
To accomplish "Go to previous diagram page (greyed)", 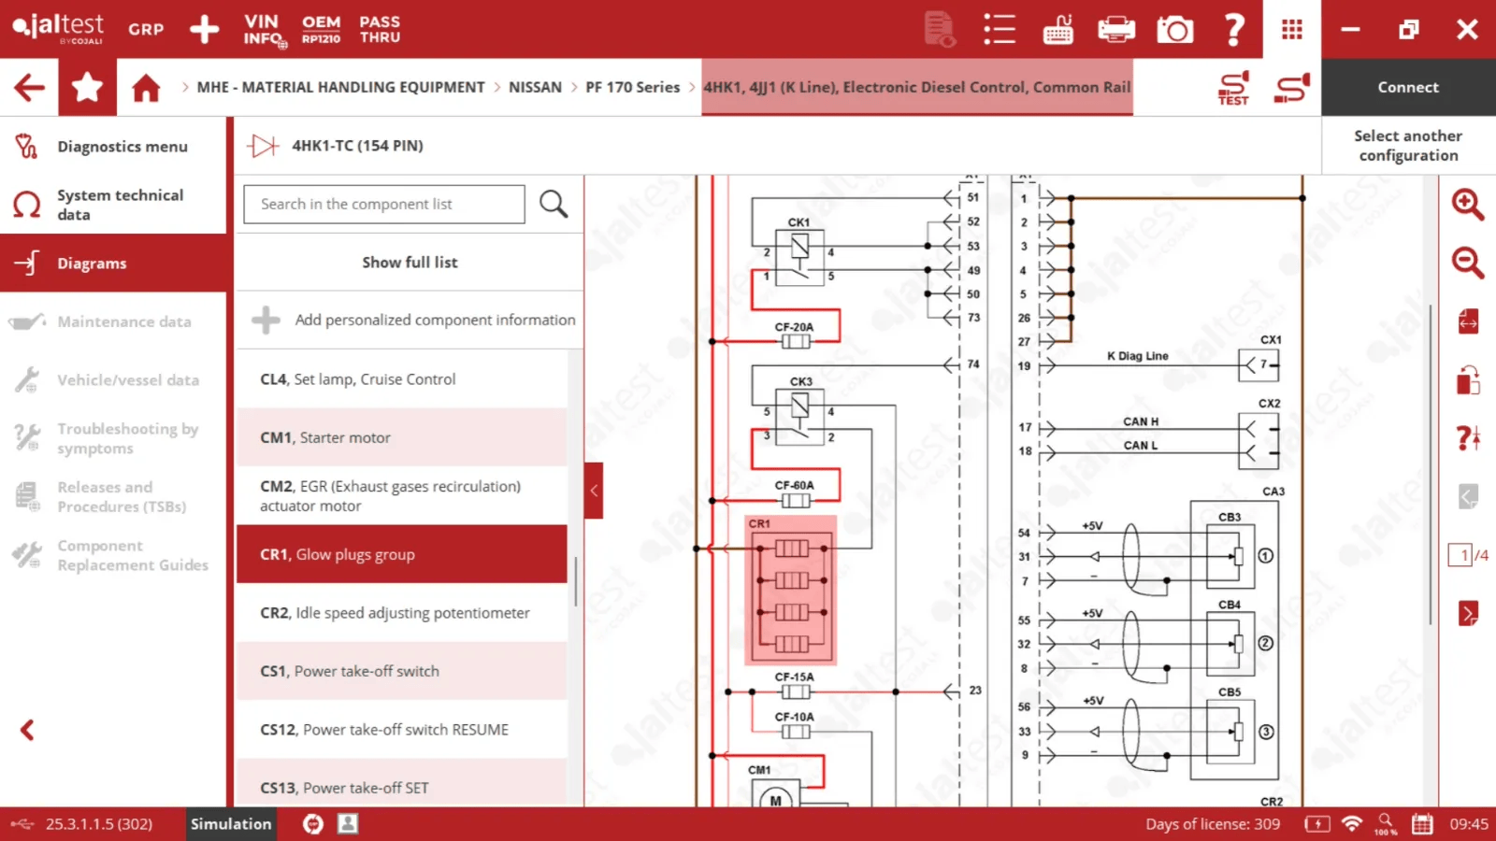I will click(x=1468, y=496).
